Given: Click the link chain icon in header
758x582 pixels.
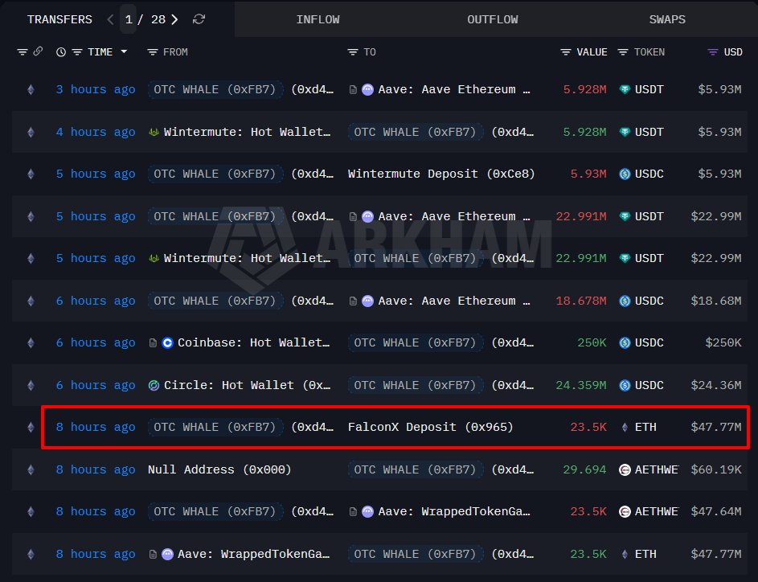Looking at the screenshot, I should tap(38, 51).
